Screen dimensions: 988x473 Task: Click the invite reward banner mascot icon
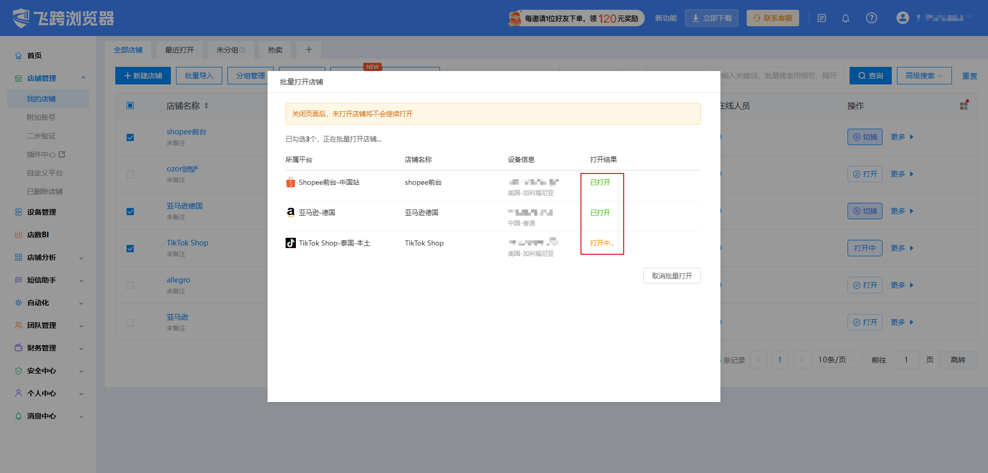click(515, 18)
